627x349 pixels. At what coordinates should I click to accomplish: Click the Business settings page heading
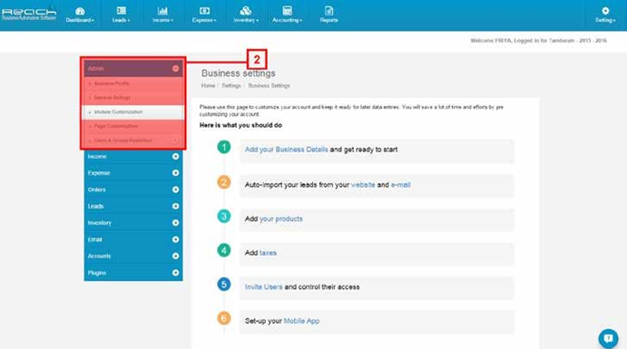[239, 73]
